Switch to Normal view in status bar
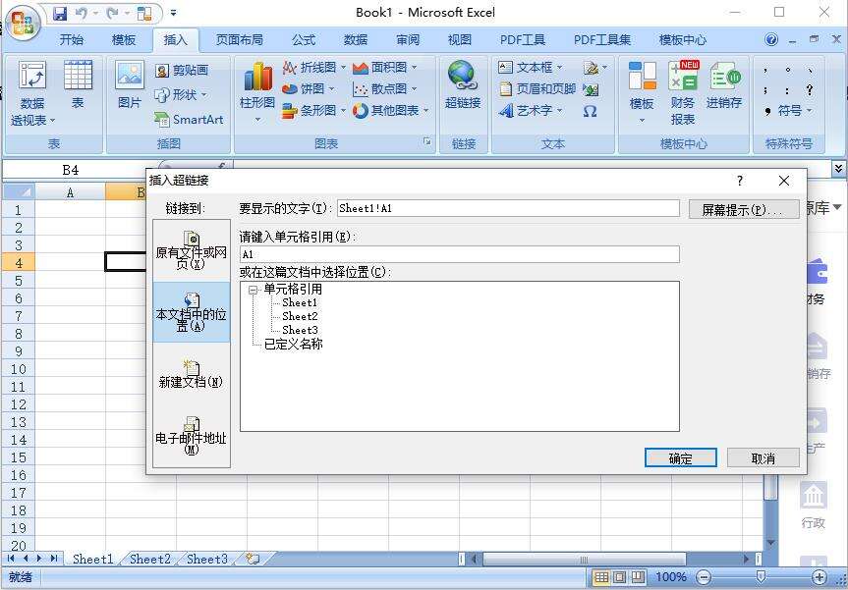This screenshot has height=590, width=848. point(601,577)
